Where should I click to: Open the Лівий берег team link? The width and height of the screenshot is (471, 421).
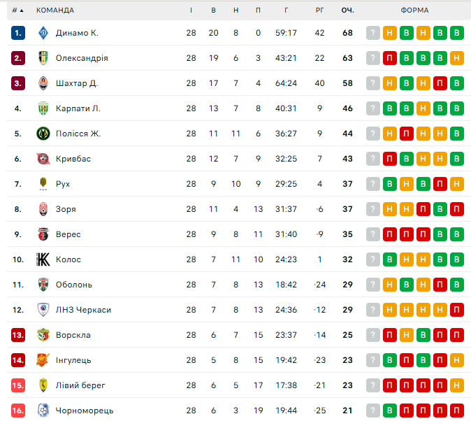click(80, 385)
